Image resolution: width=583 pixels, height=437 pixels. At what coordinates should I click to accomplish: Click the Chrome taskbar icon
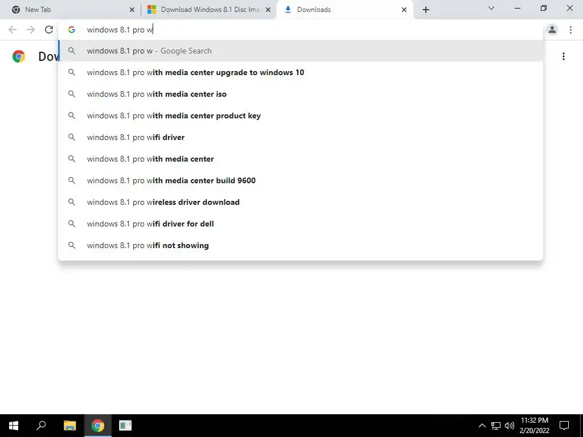98,426
